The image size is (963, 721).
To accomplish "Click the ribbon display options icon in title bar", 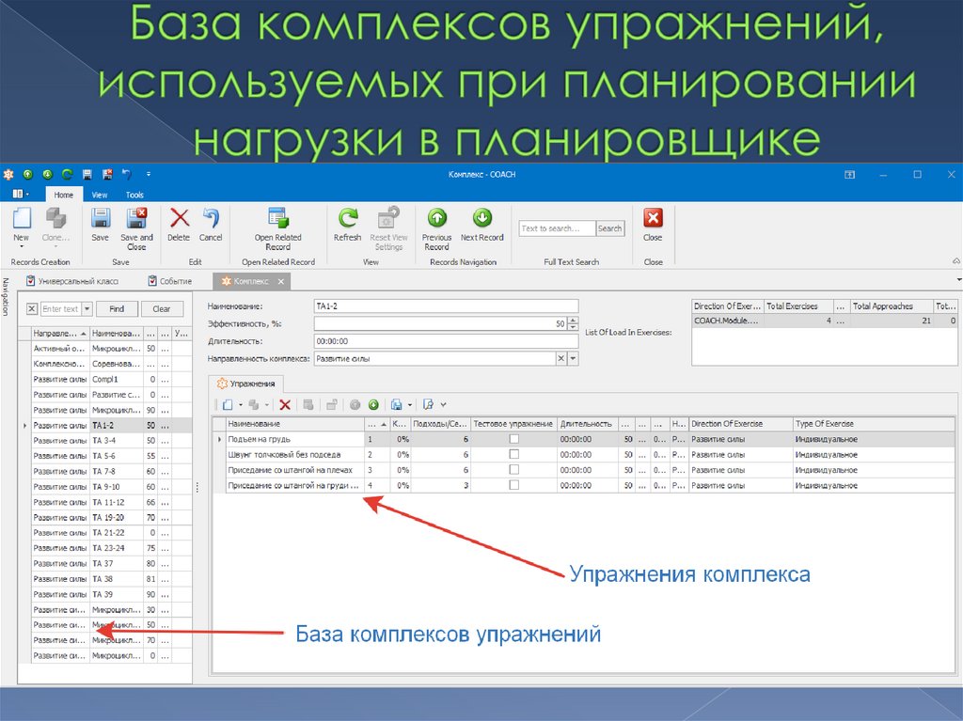I will [850, 175].
